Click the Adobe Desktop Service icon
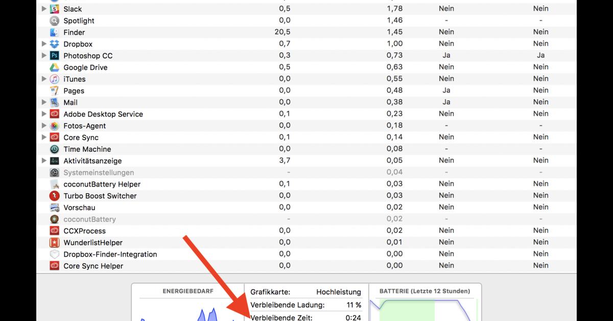This screenshot has height=321, width=613. point(54,114)
